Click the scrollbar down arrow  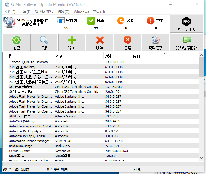(x=201, y=158)
